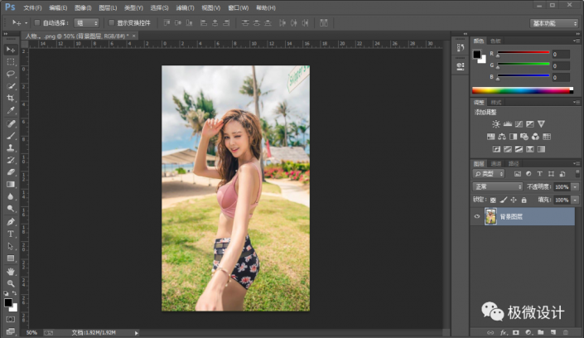Switch to 样式 tab
The width and height of the screenshot is (584, 338).
[495, 103]
